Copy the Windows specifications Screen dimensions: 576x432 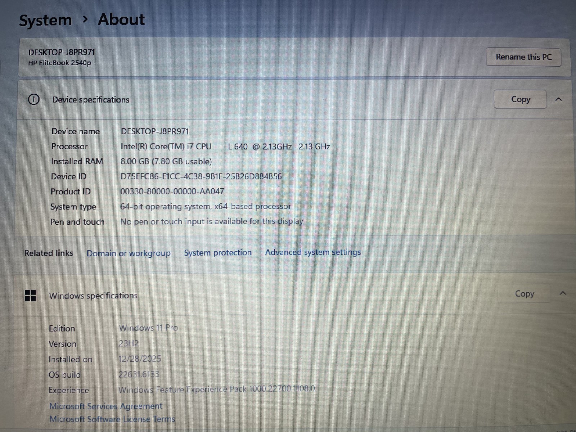[x=524, y=294]
